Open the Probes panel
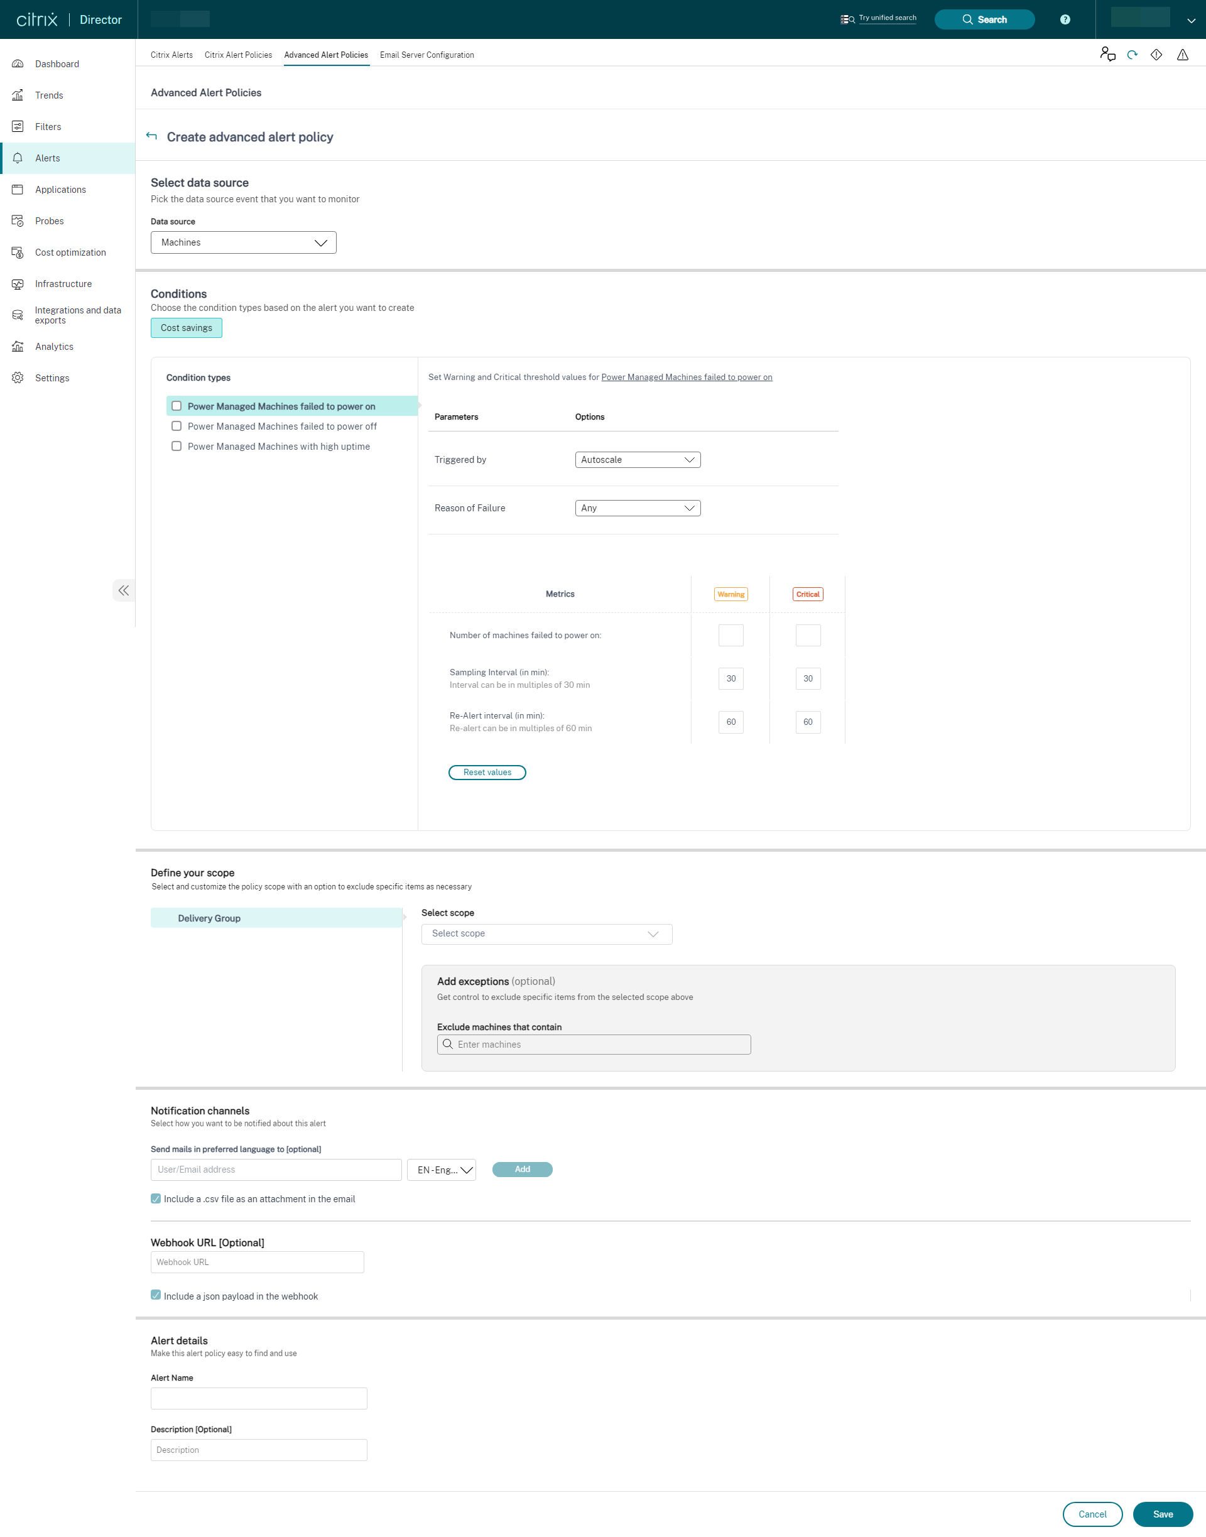This screenshot has height=1537, width=1206. click(x=49, y=220)
